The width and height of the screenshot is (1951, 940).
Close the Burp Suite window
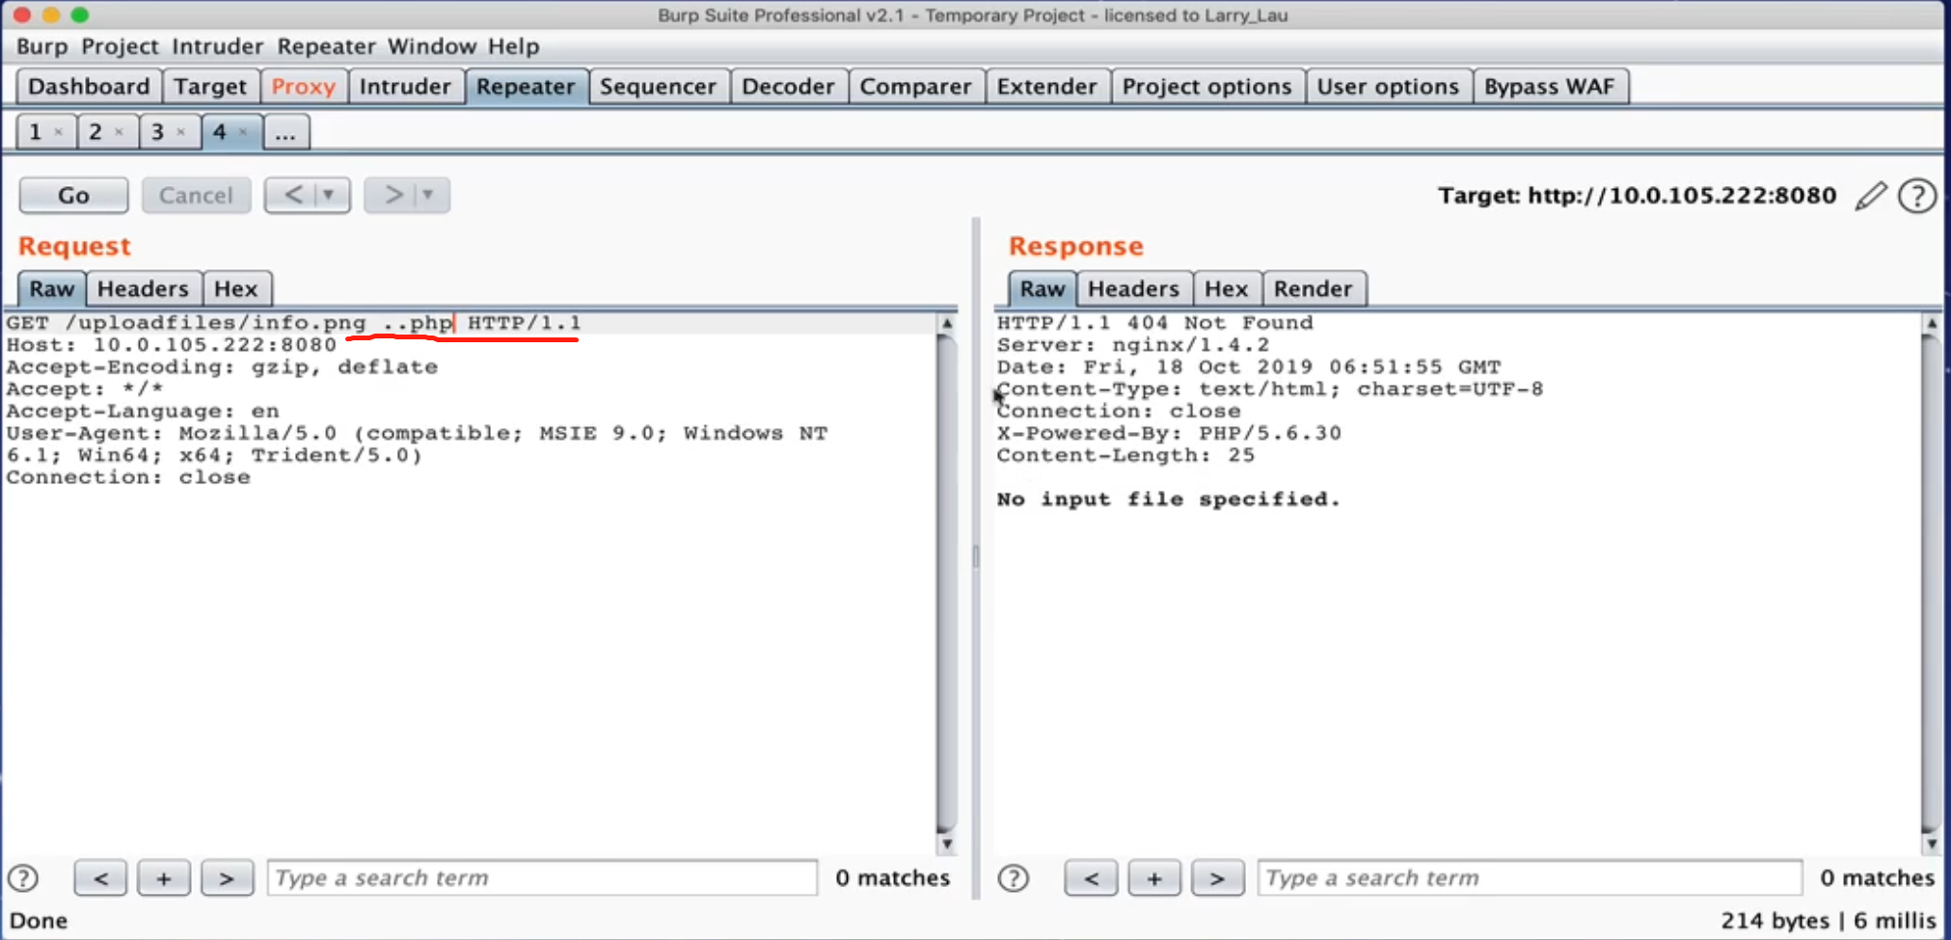[x=21, y=14]
